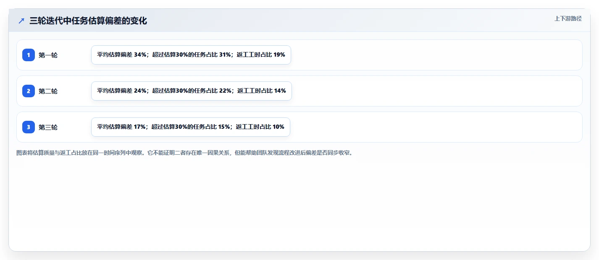Select the number 1 step badge

click(x=29, y=55)
